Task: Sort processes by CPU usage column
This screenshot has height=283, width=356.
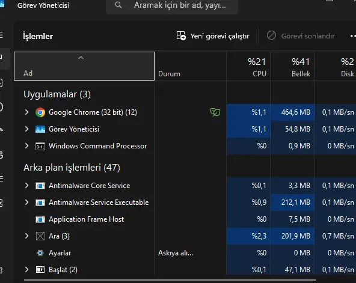Action: (248, 66)
